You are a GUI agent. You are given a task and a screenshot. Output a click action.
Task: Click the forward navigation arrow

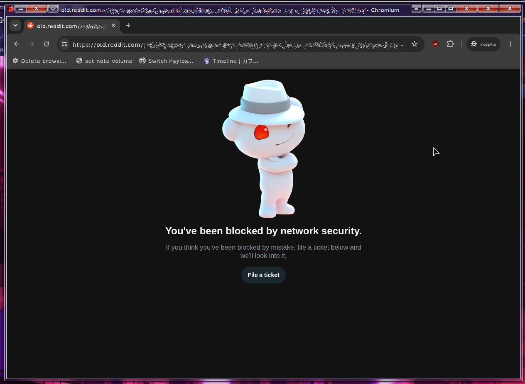32,44
